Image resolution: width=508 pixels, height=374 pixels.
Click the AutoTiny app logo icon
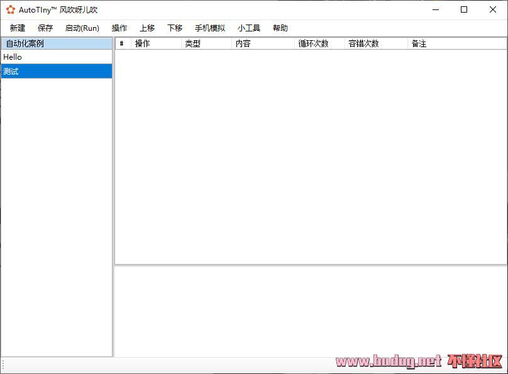tap(10, 9)
